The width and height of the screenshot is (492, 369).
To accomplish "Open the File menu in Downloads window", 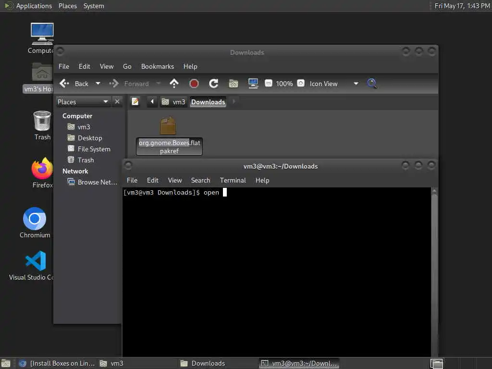I will tap(64, 66).
